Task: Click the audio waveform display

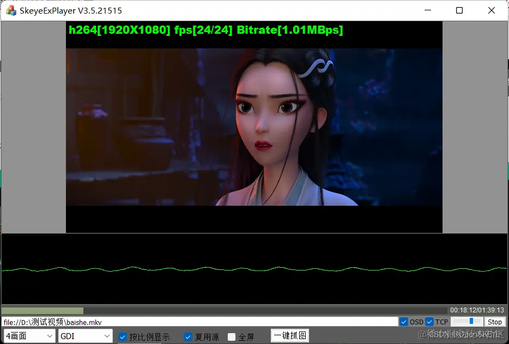Action: point(254,269)
